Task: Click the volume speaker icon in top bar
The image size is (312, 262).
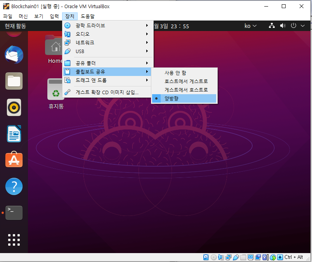Action: pos(283,26)
